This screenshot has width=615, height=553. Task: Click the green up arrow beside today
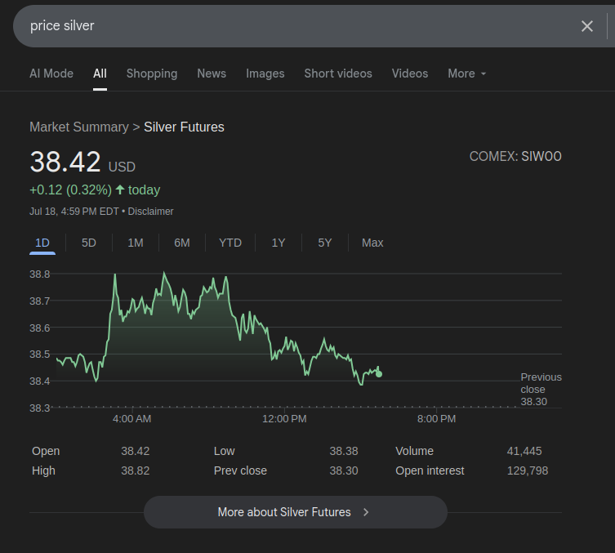point(120,190)
